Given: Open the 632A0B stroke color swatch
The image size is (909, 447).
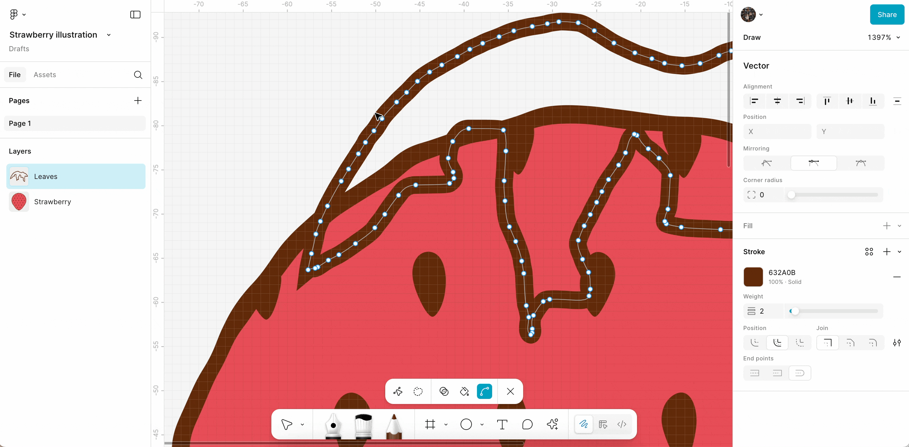Looking at the screenshot, I should [x=753, y=277].
